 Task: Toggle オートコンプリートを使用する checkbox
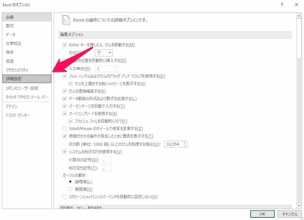click(x=65, y=114)
